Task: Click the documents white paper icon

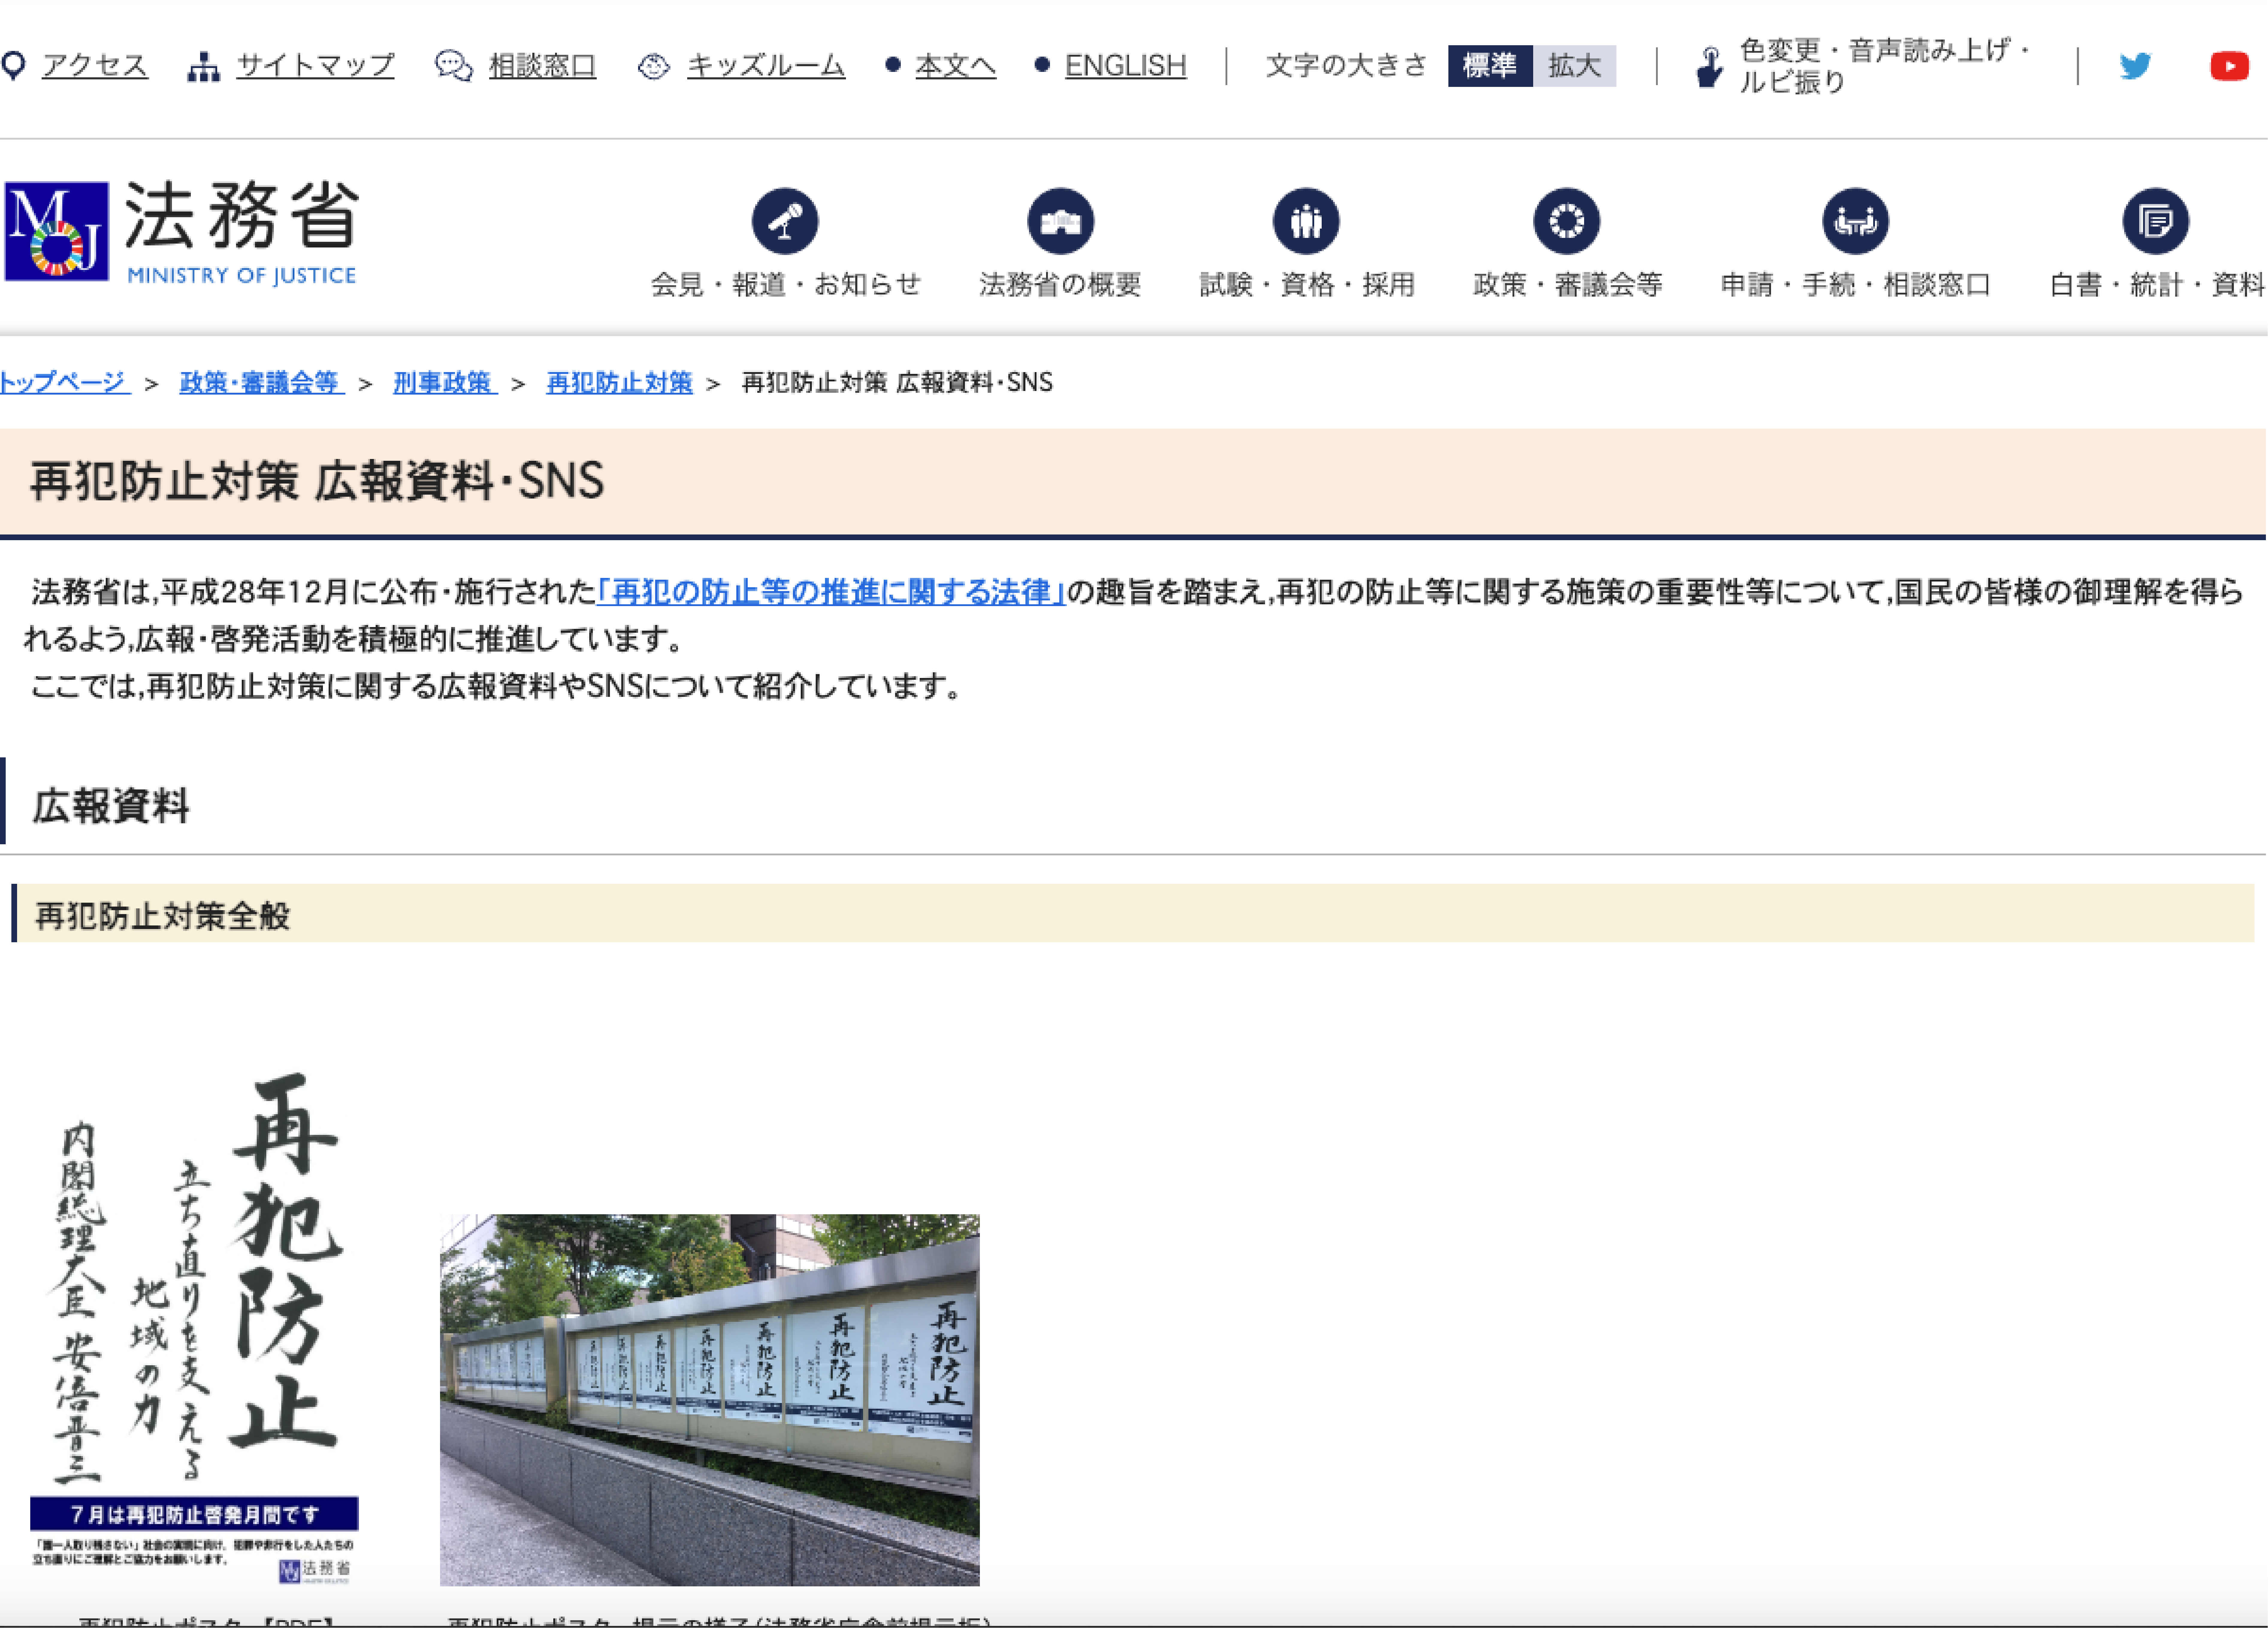Action: (2156, 221)
